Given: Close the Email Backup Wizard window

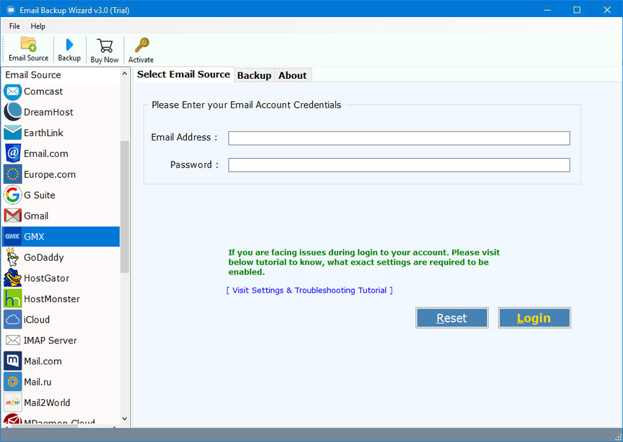Looking at the screenshot, I should 607,10.
